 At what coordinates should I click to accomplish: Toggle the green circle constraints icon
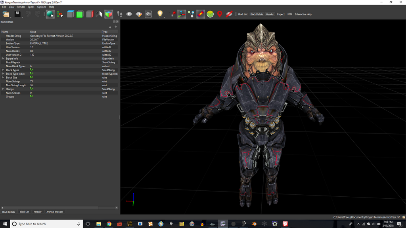[x=210, y=14]
